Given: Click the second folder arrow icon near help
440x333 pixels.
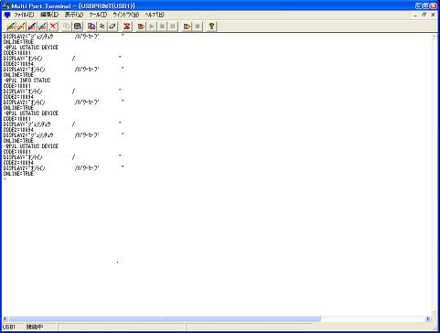Looking at the screenshot, I should tap(187, 27).
